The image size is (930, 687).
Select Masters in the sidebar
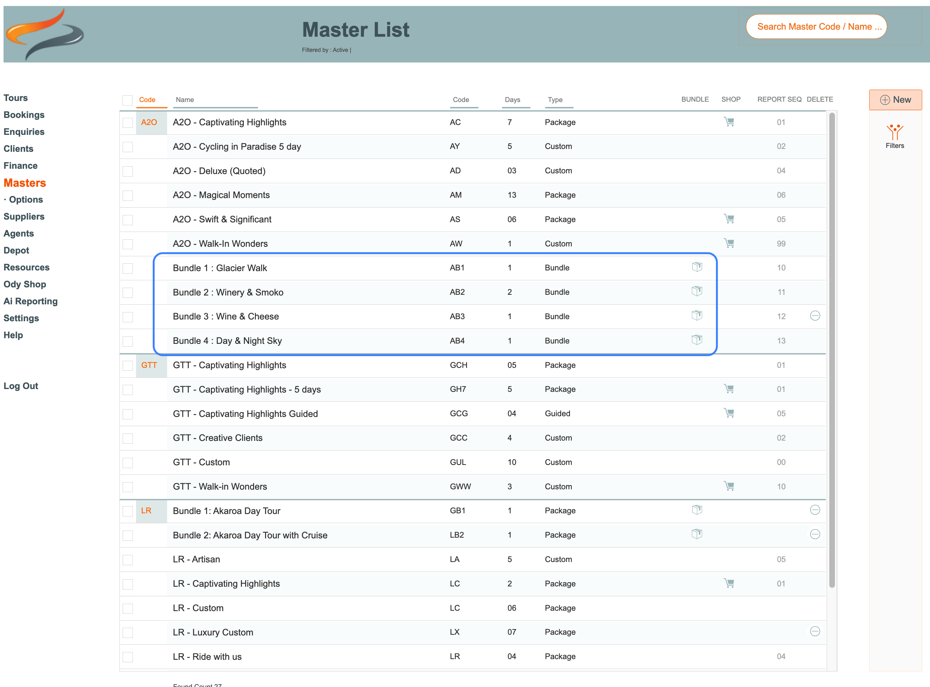click(x=25, y=183)
